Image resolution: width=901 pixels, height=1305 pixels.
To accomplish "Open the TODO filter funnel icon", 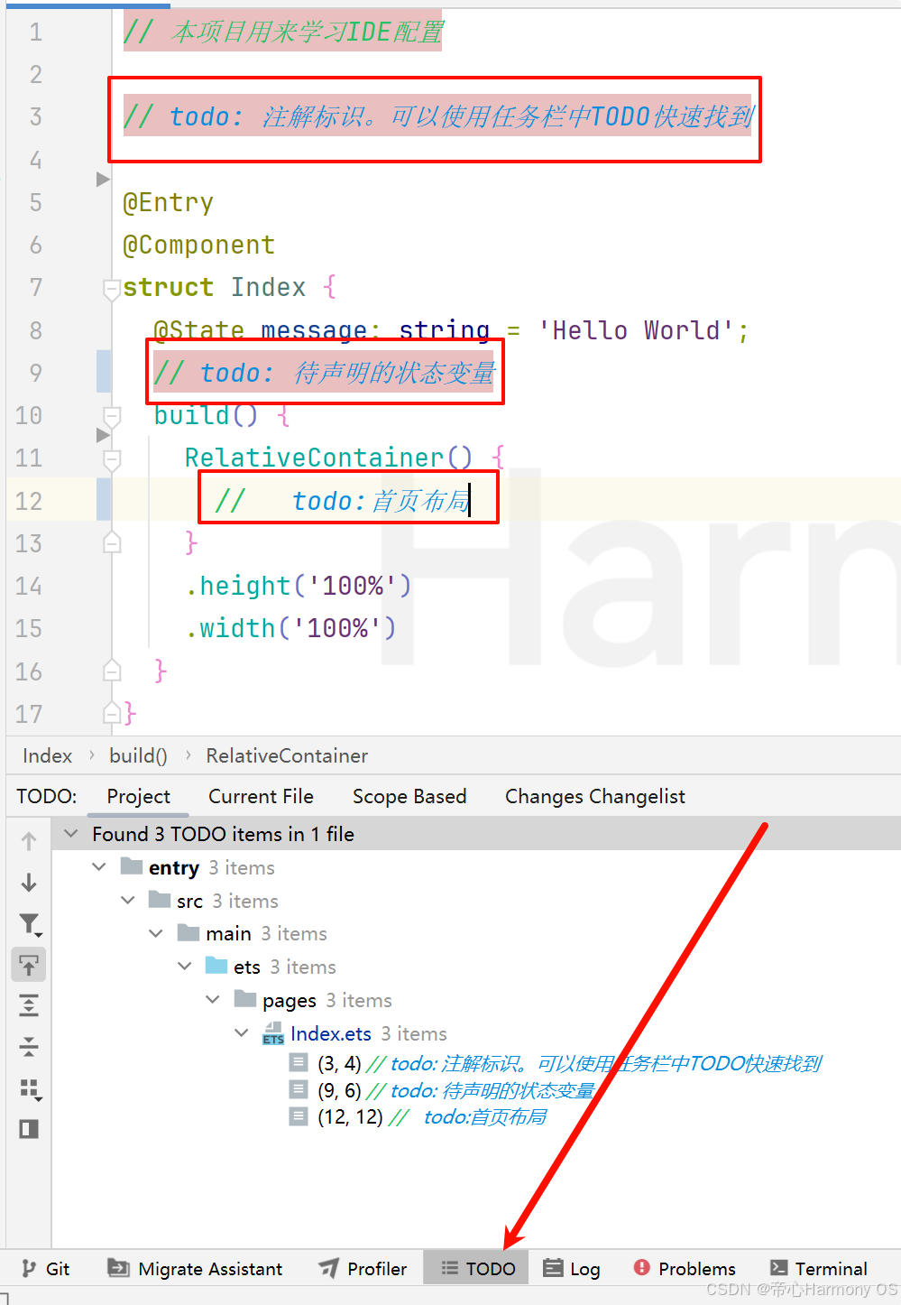I will (x=30, y=924).
